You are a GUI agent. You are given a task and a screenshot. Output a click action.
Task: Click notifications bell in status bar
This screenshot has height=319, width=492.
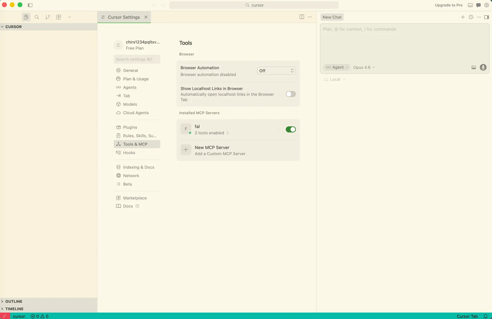tap(486, 316)
